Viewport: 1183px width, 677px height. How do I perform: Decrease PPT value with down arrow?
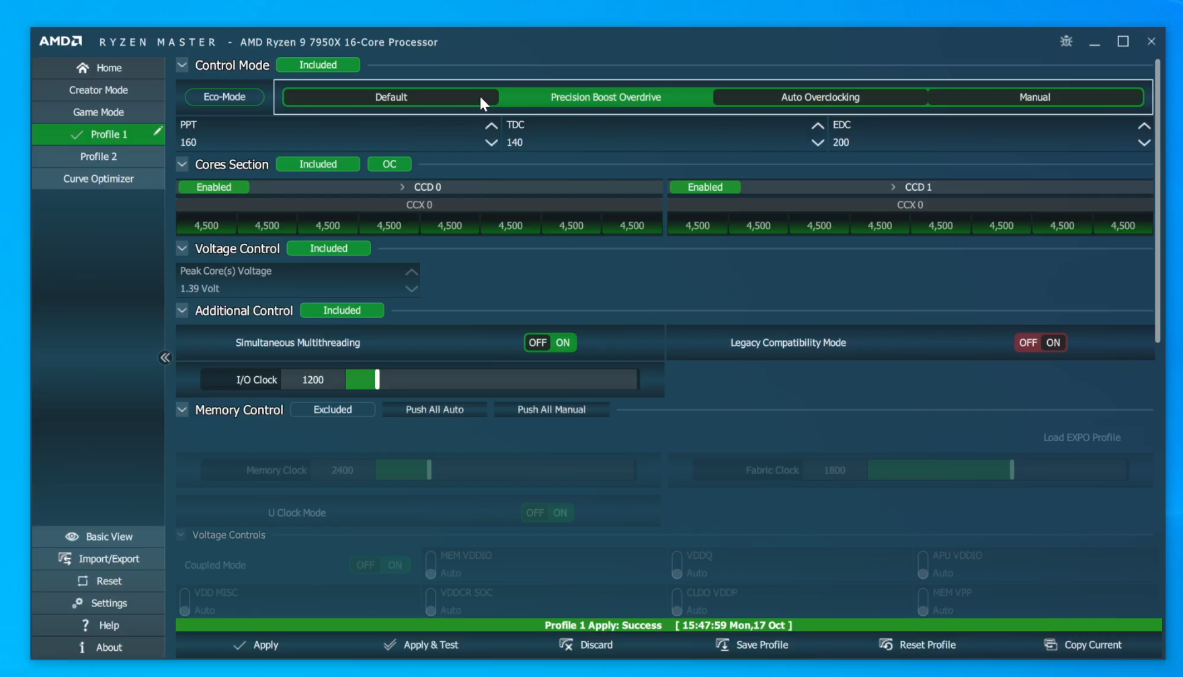pyautogui.click(x=491, y=143)
